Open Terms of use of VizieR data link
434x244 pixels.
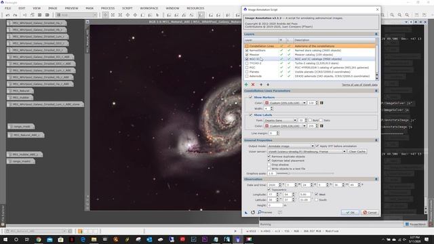point(359,85)
